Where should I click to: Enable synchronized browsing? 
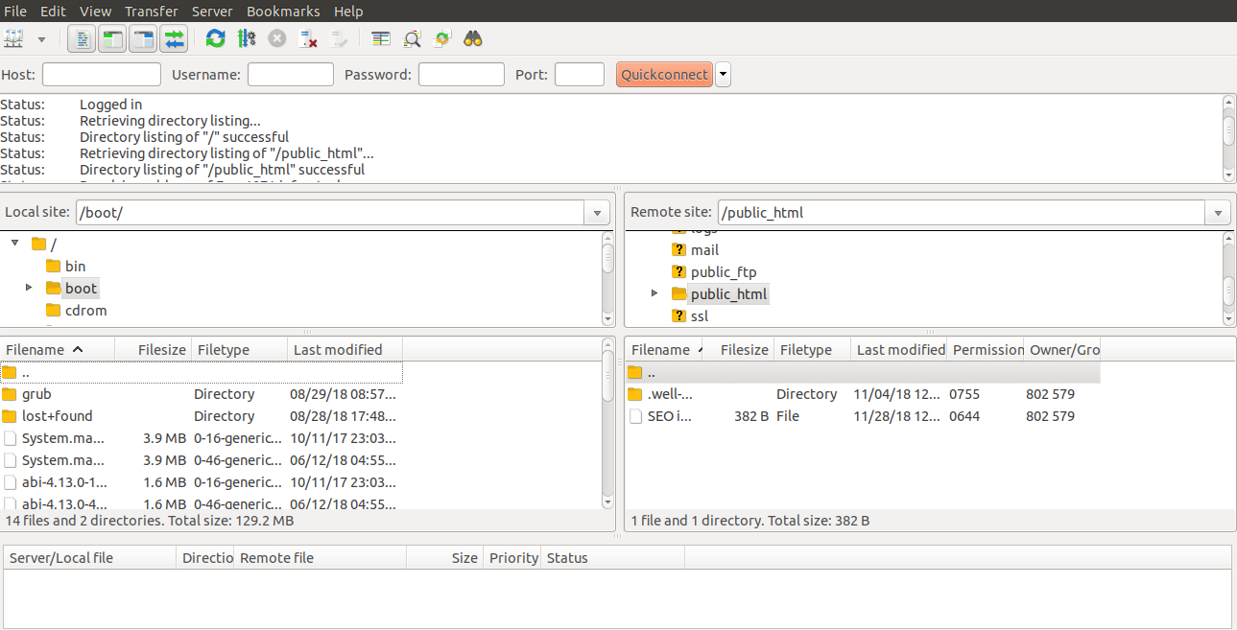(x=441, y=38)
